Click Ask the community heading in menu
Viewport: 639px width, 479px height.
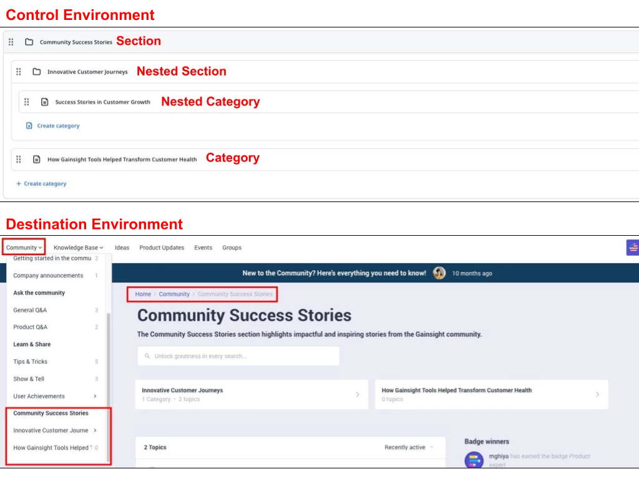tap(39, 293)
